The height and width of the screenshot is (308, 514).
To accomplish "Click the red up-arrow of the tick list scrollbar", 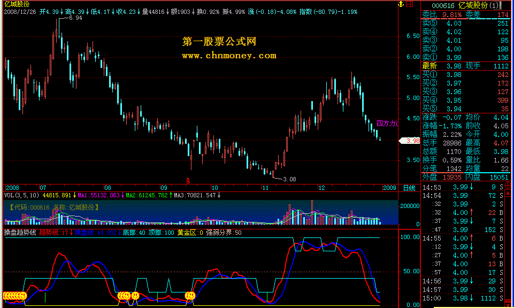I will click(x=508, y=194).
